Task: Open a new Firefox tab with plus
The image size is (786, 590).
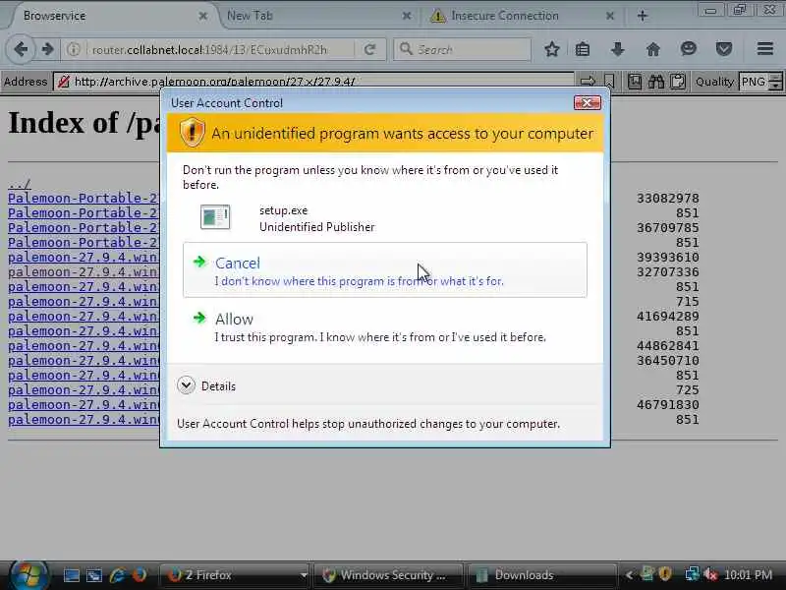Action: 643,16
